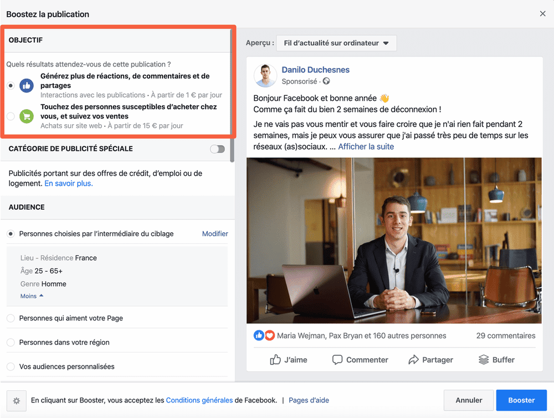Click the J'aime thumbs-up icon
The width and height of the screenshot is (554, 418).
[x=275, y=360]
